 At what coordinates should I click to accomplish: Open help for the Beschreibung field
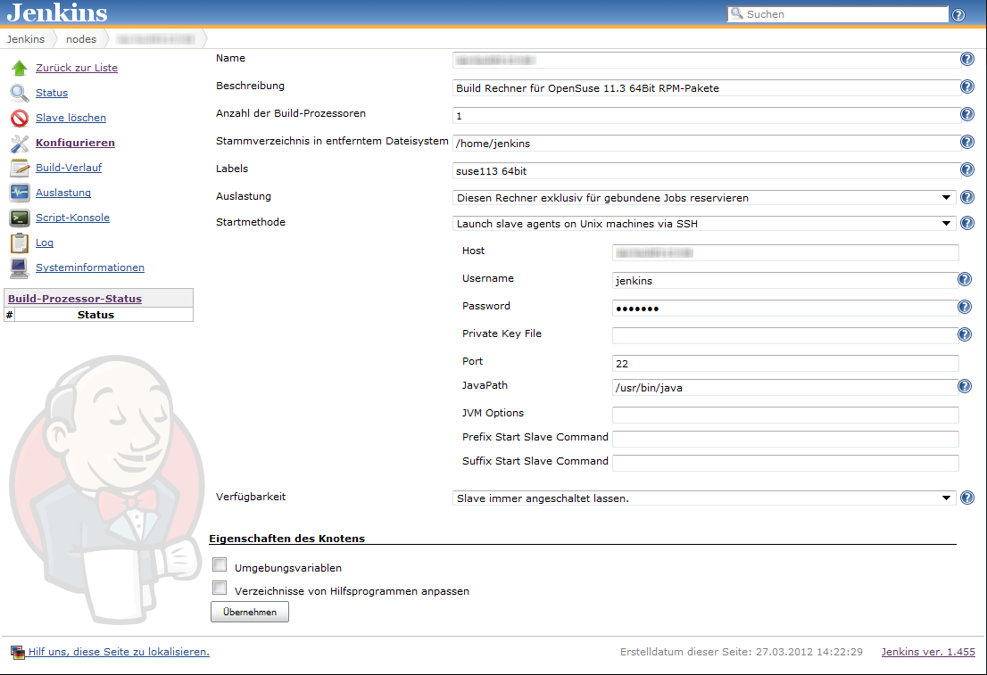coord(966,87)
